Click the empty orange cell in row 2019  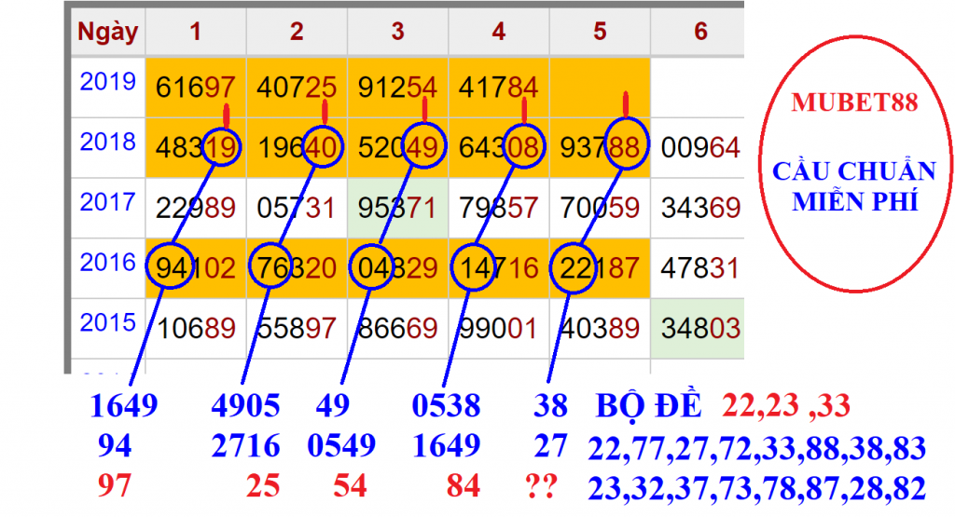coord(599,88)
